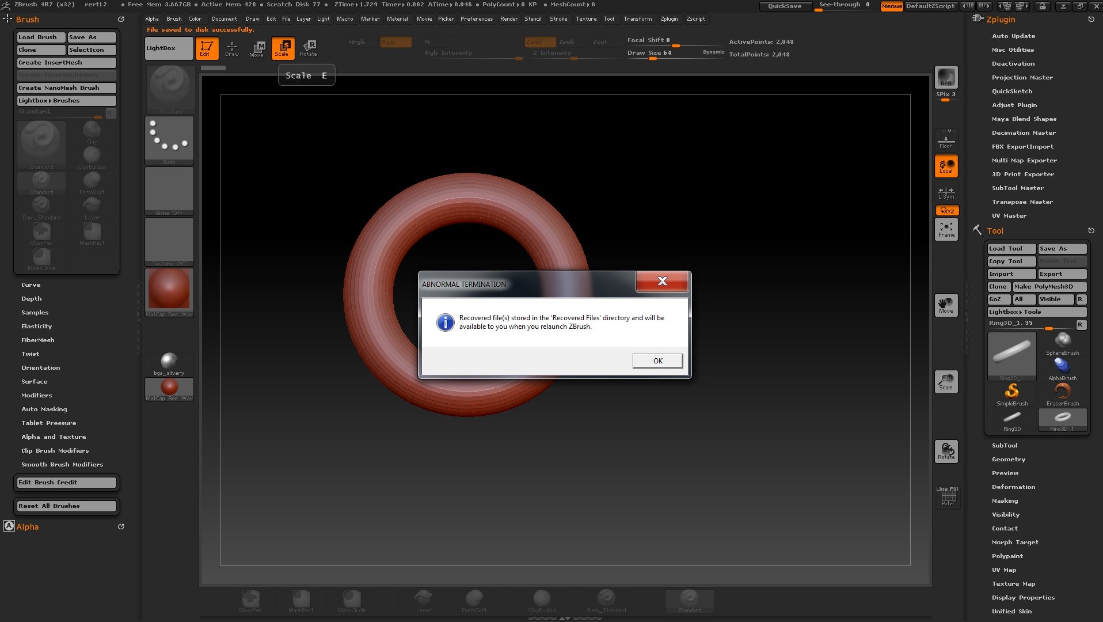1103x622 pixels.
Task: Click the DefaultZScript button
Action: coord(930,6)
